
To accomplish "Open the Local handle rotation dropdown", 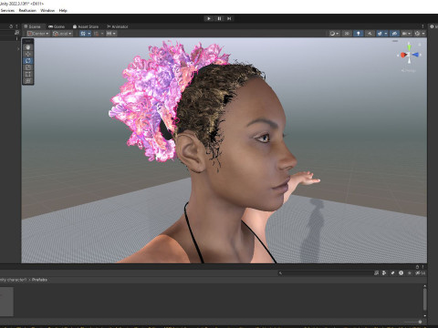I will coord(62,34).
